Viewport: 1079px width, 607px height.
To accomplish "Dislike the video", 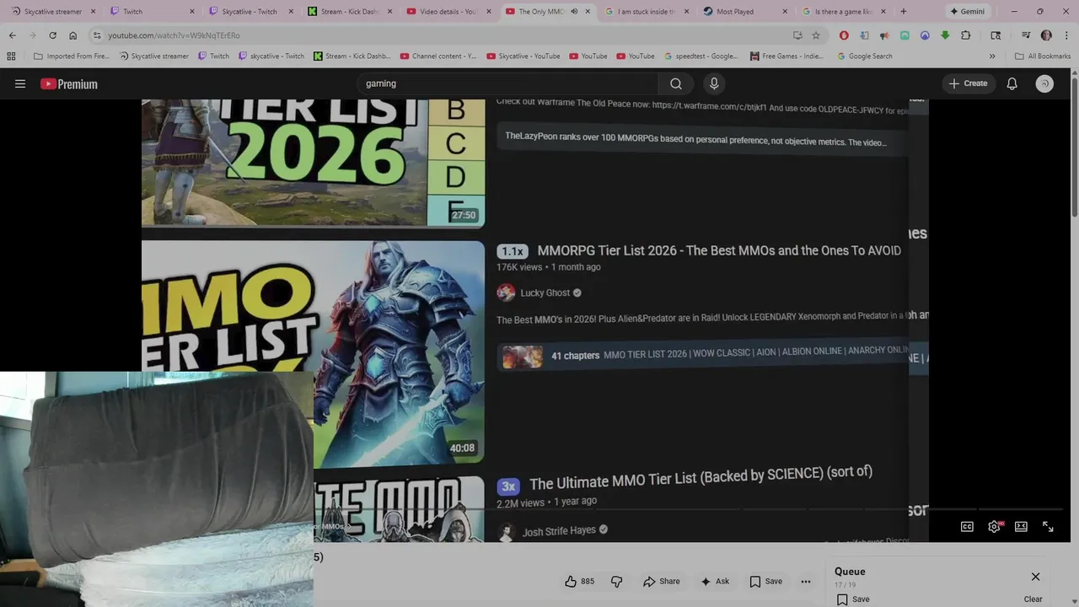I will 616,581.
